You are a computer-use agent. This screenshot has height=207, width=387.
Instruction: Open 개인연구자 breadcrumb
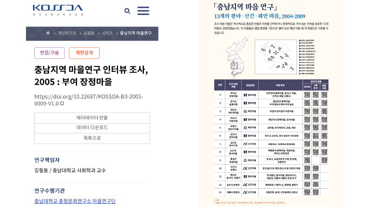point(67,33)
